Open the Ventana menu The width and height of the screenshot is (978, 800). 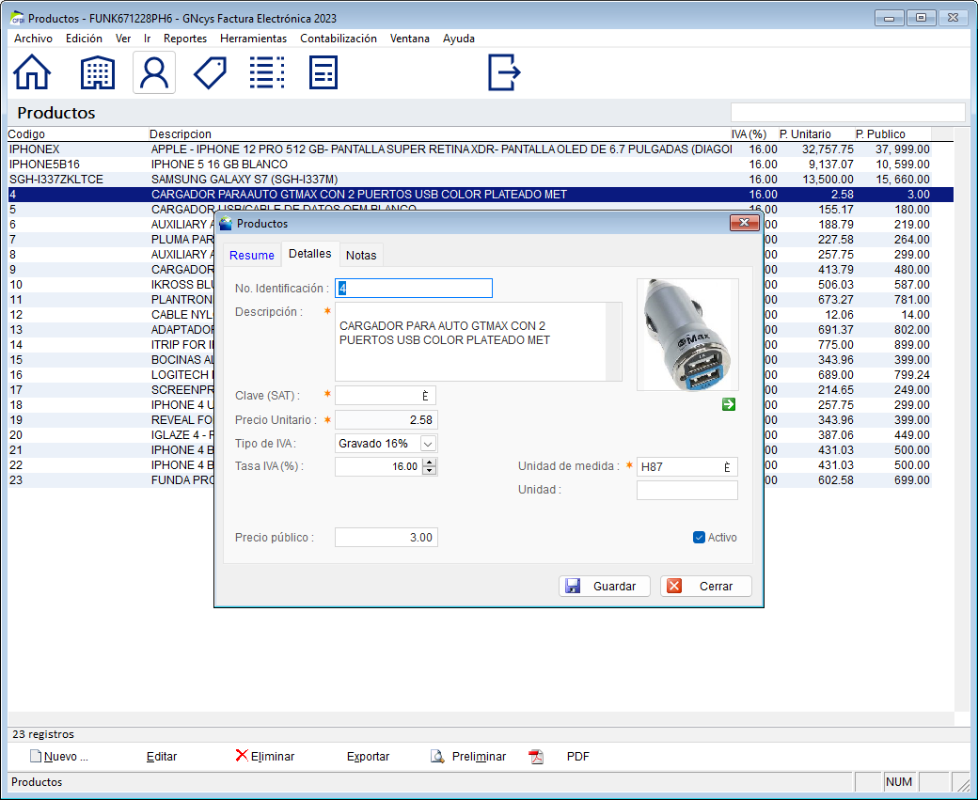410,39
